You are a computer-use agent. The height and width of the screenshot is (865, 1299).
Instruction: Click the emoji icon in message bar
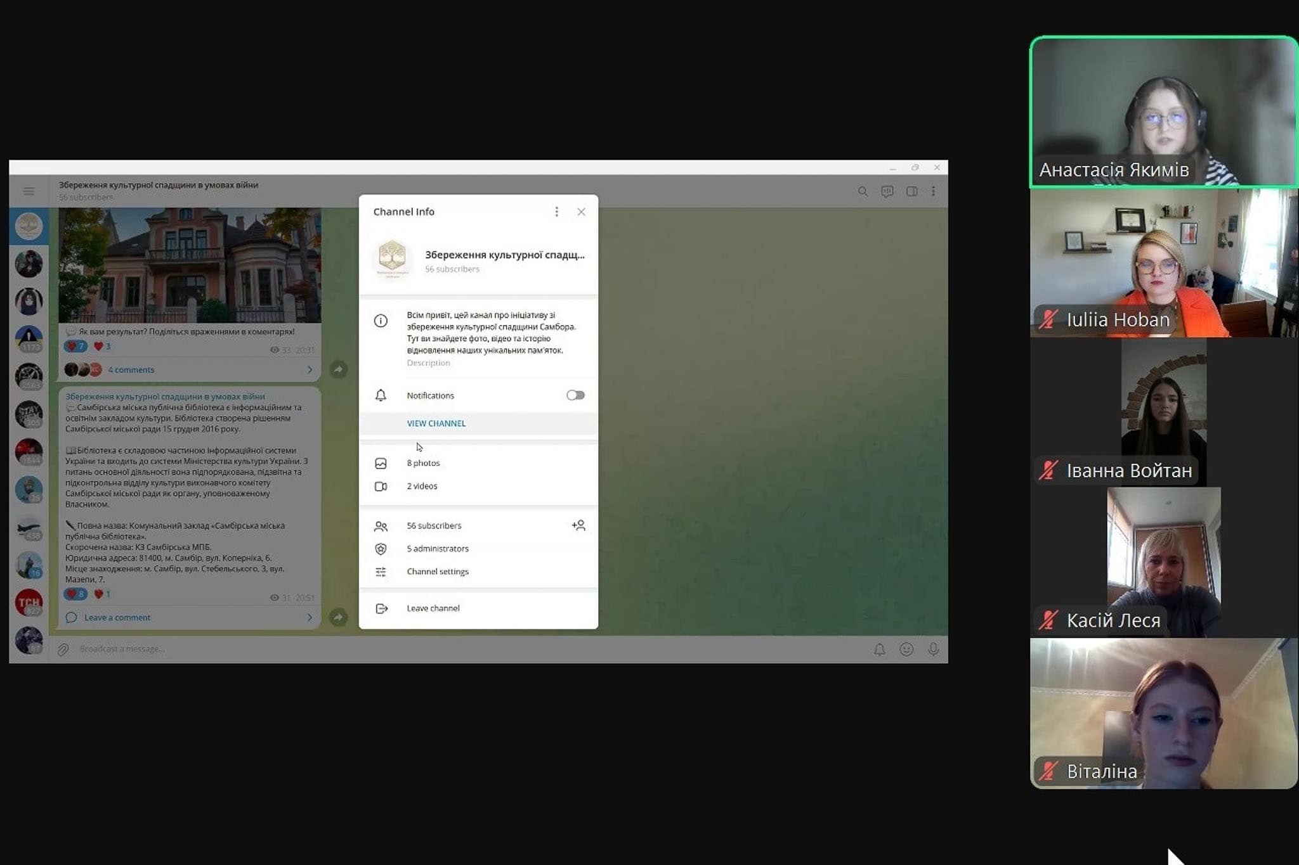906,649
